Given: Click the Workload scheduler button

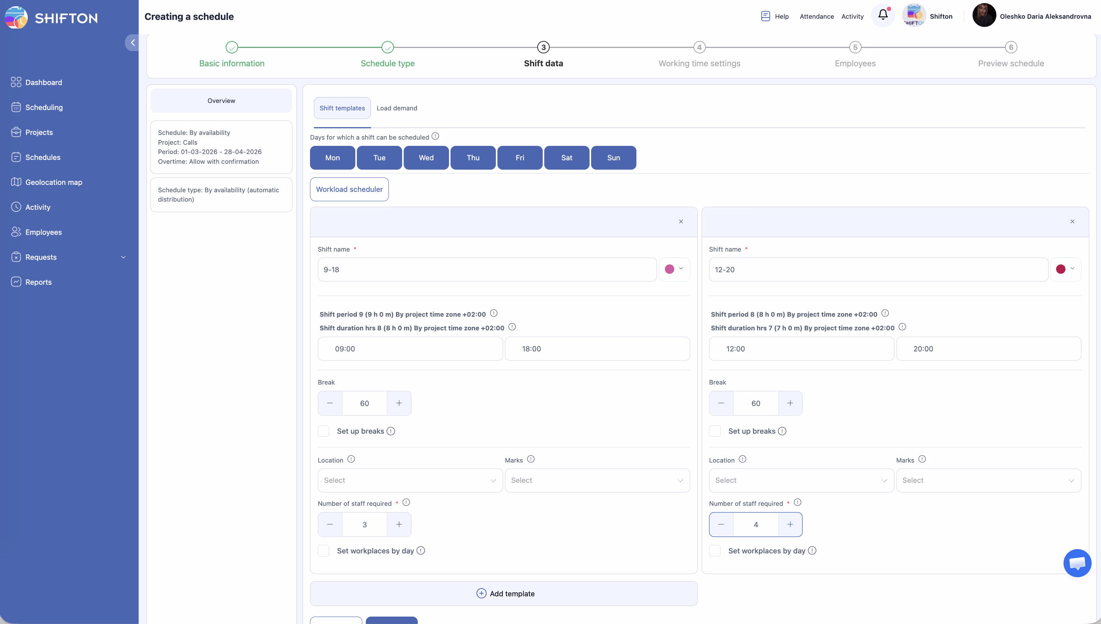Looking at the screenshot, I should point(349,190).
